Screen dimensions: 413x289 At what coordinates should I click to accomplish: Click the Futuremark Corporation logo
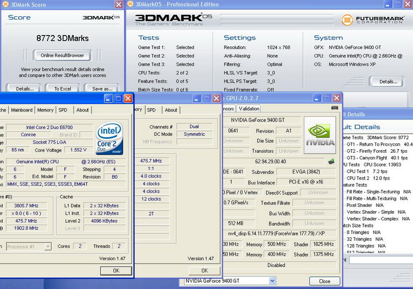pos(372,20)
